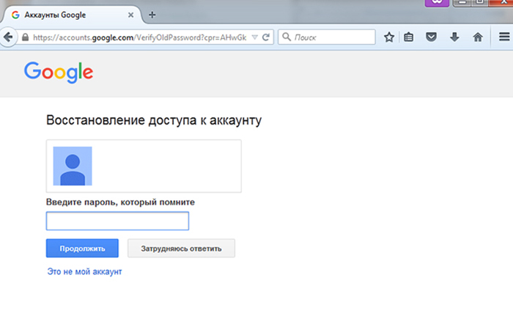Open the URL history dropdown arrow
This screenshot has height=330, width=513.
[x=255, y=37]
